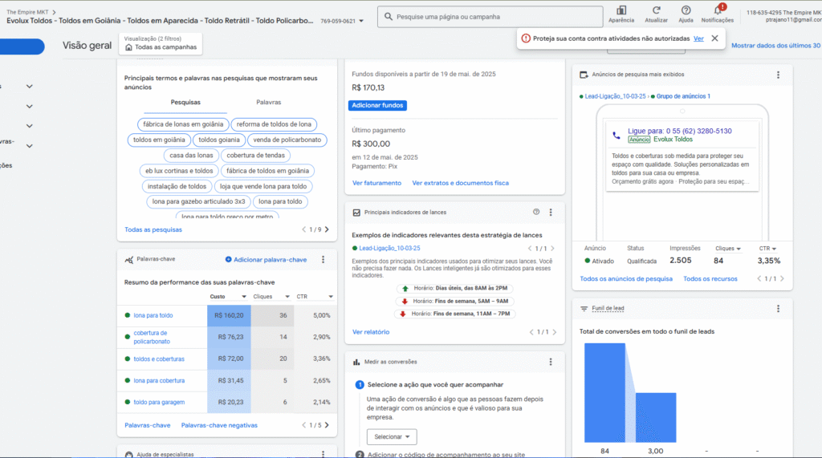Open the Notificações bell icon
This screenshot has width=822, height=458.
pyautogui.click(x=717, y=10)
